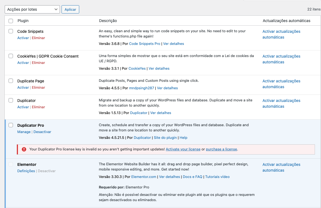The image size is (321, 208).
Task: Open the Acções por lotes dropdown
Action: pos(32,9)
